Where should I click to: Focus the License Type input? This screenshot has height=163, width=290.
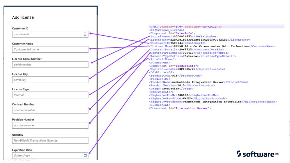(x=50, y=95)
